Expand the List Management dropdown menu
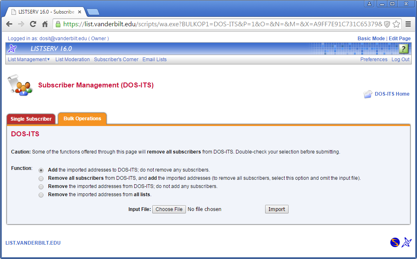The image size is (417, 259). [x=29, y=60]
